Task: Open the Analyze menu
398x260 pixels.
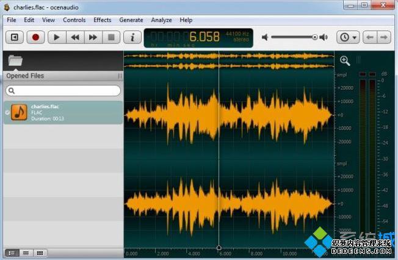Action: [161, 20]
